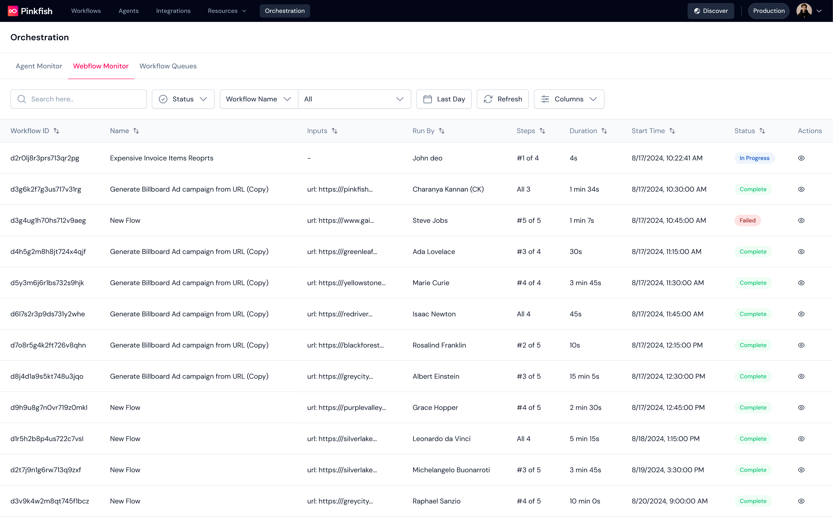Sort by Workflow ID column icon
The height and width of the screenshot is (527, 833).
(x=57, y=131)
